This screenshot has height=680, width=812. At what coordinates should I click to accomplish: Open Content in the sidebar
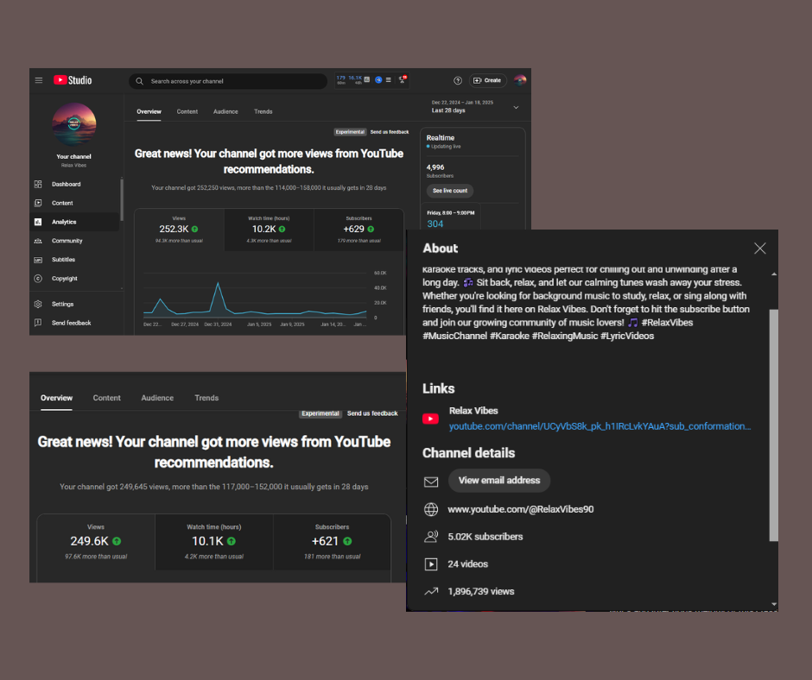pos(74,203)
